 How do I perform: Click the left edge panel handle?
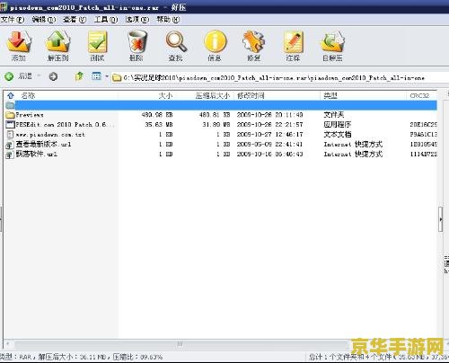tap(1, 219)
